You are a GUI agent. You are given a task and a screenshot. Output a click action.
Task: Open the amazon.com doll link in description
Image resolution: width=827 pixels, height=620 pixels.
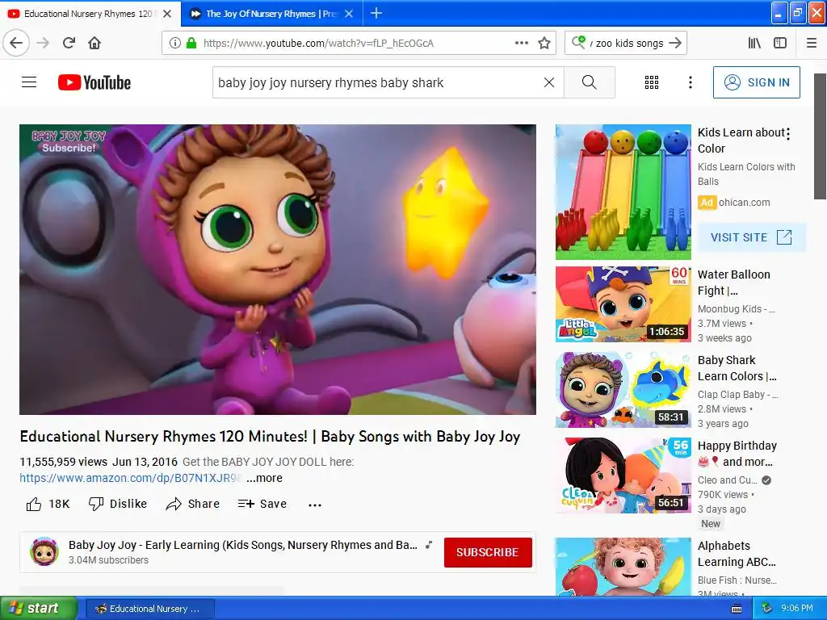tap(130, 478)
